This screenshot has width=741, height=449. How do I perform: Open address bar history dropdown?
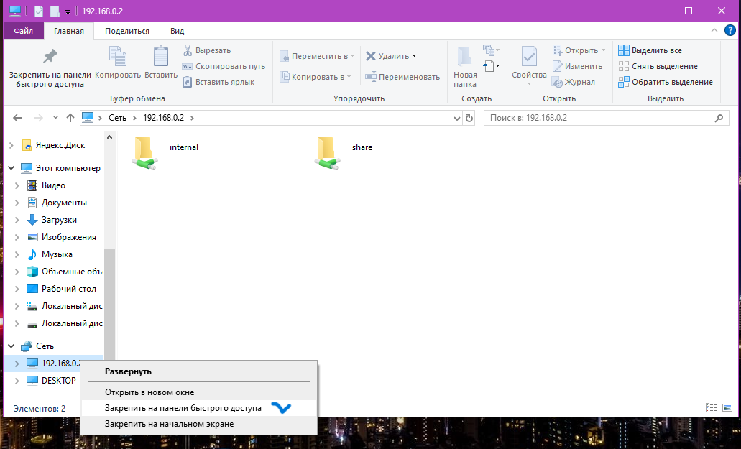[x=456, y=118]
